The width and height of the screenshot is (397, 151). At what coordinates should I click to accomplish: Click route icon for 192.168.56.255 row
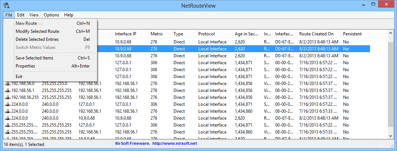click(x=8, y=97)
